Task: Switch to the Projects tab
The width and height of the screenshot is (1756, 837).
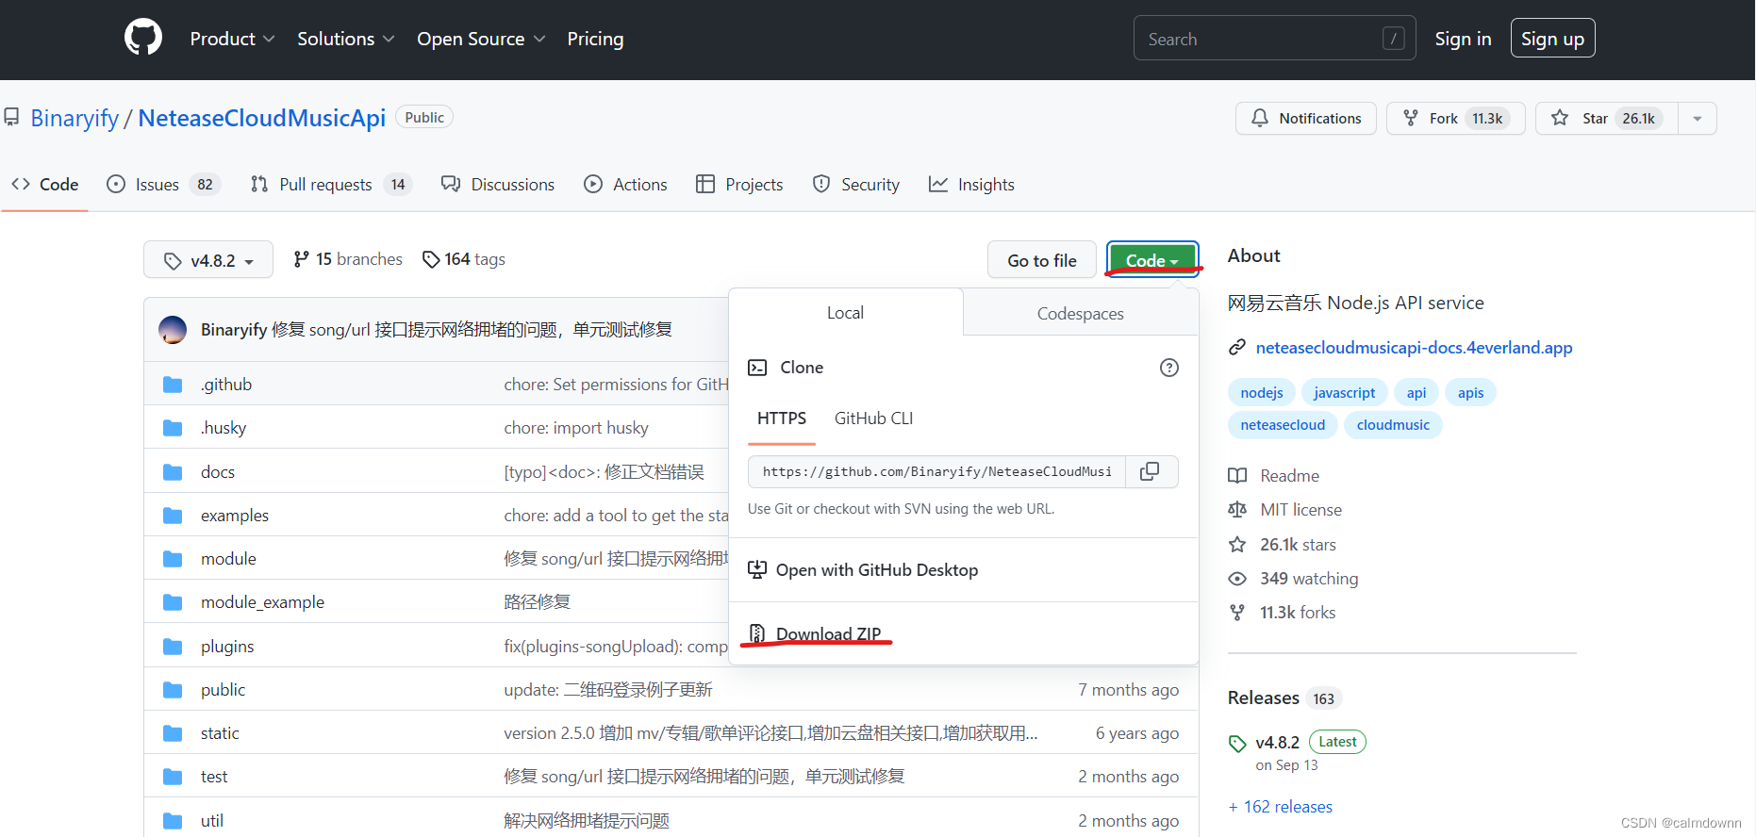Action: [x=739, y=185]
